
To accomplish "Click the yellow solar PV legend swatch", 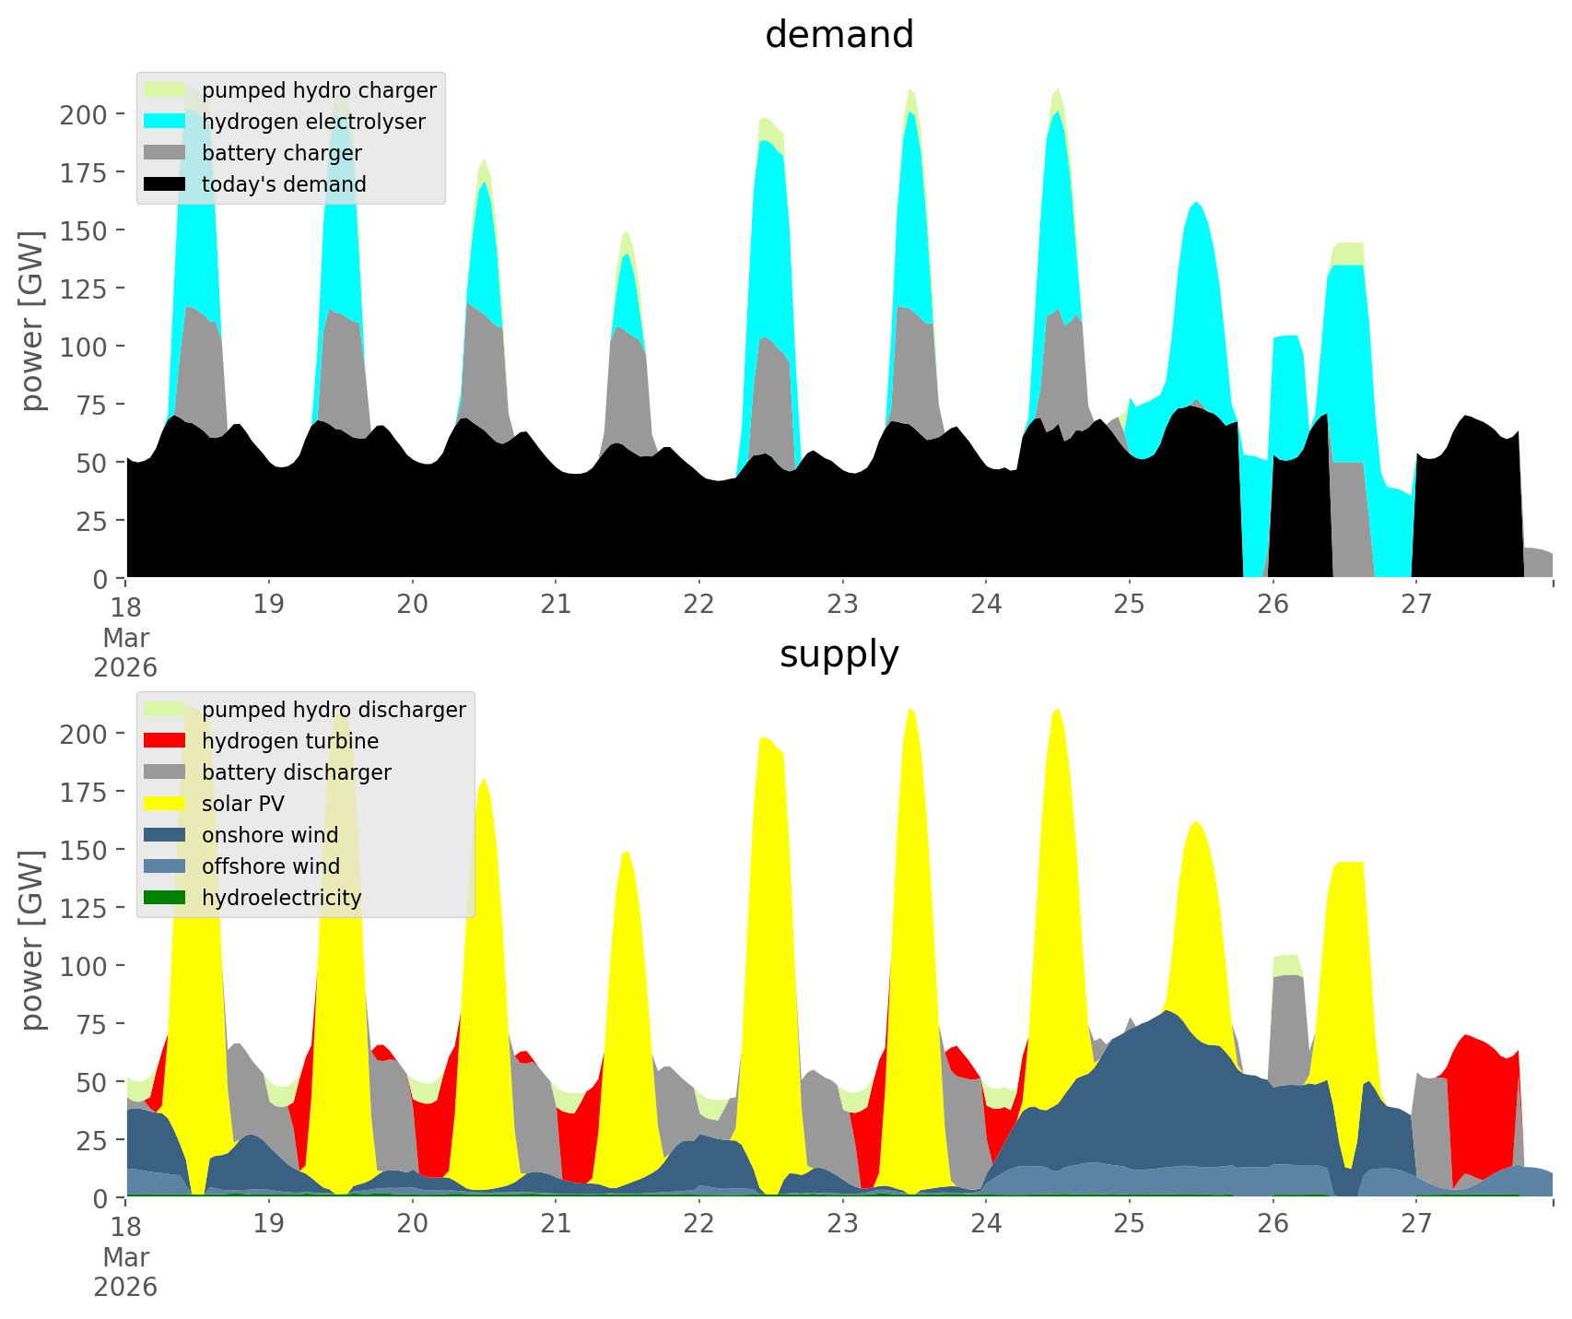I will (x=165, y=804).
